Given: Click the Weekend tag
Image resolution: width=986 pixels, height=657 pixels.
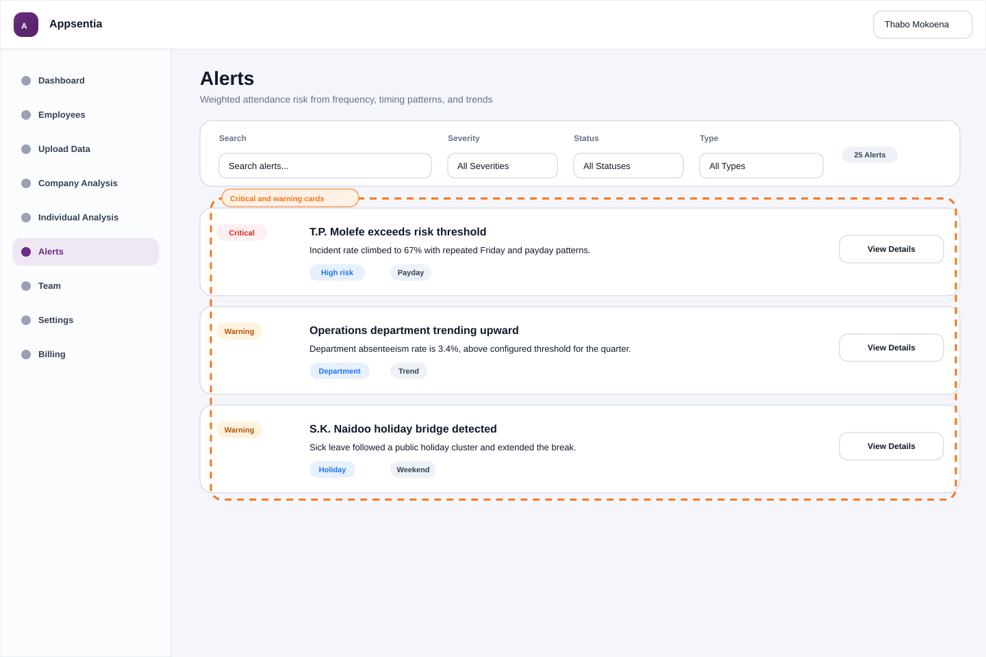Looking at the screenshot, I should [413, 469].
